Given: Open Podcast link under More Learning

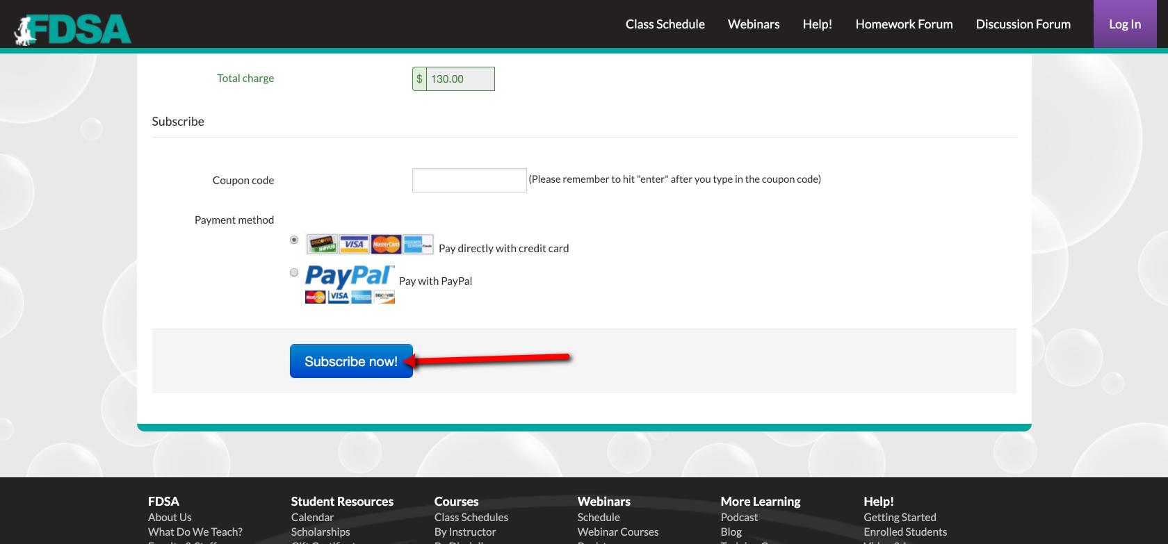Looking at the screenshot, I should (x=739, y=517).
